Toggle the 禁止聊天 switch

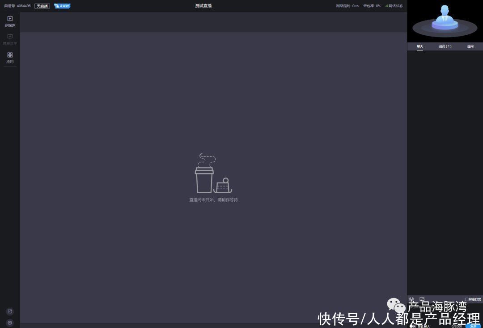pyautogui.click(x=412, y=326)
